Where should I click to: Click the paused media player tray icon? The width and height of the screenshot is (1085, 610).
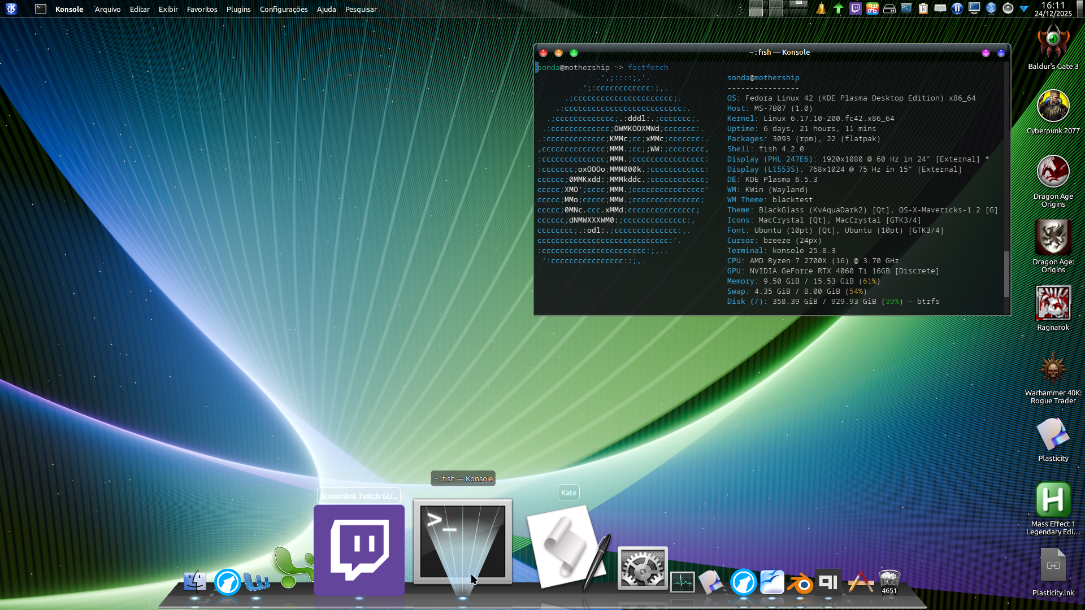957,8
